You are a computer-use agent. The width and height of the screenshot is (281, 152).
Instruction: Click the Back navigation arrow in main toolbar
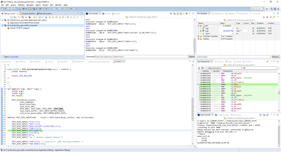[69, 9]
